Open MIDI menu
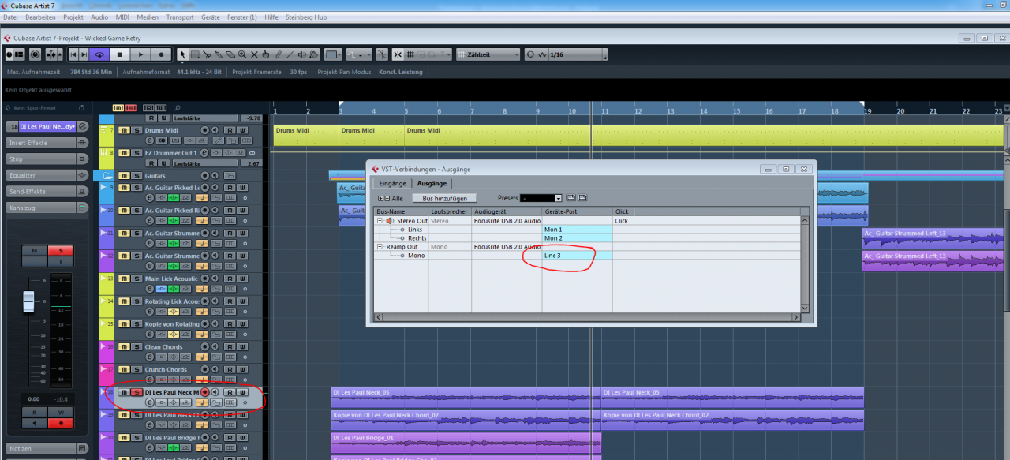This screenshot has height=460, width=1010. 122,17
